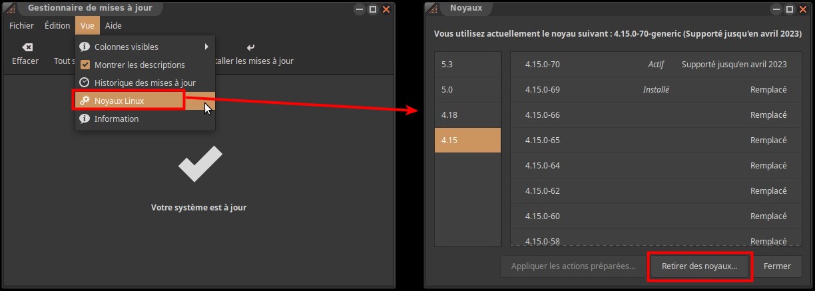815x291 pixels.
Task: Click the Information menu entry icon
Action: 85,119
